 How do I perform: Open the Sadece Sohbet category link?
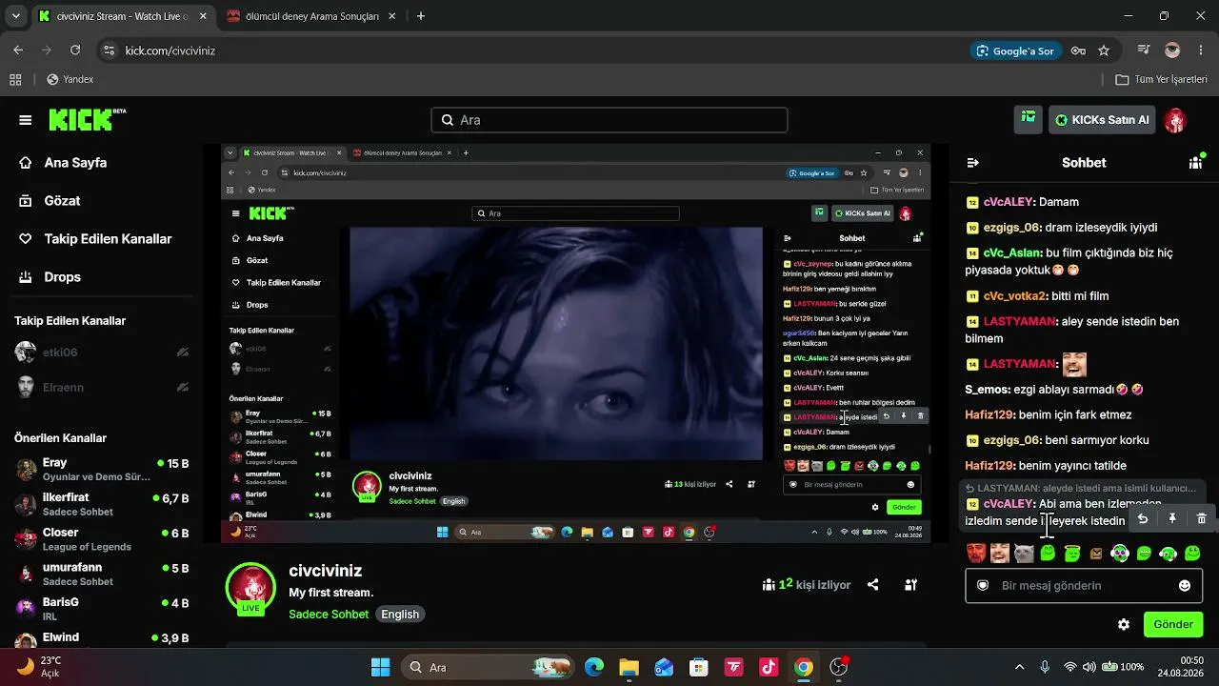[x=329, y=615]
